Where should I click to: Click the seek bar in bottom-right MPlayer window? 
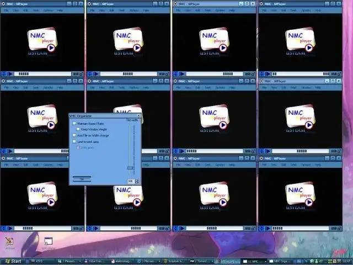click(x=301, y=228)
